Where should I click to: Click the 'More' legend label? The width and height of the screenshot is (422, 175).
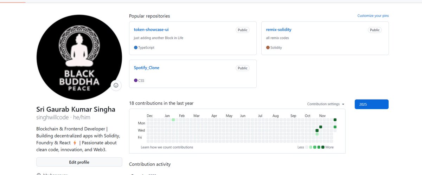click(330, 147)
